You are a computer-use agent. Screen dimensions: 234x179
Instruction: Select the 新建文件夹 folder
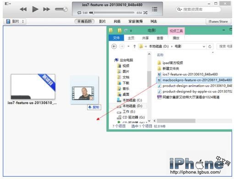(168, 69)
